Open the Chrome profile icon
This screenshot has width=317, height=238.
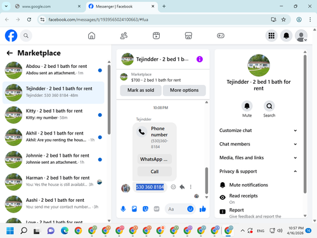[299, 20]
